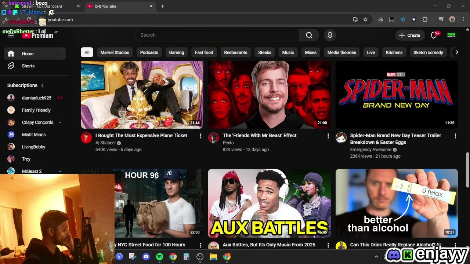This screenshot has height=264, width=470.
Task: Open options for Can This Drink video
Action: 455,245
